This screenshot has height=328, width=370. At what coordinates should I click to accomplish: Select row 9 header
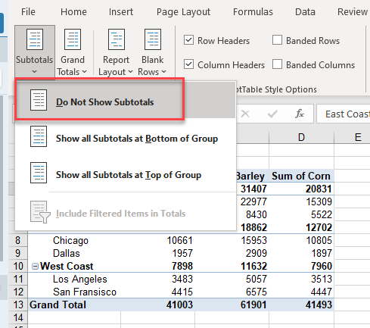click(x=18, y=253)
